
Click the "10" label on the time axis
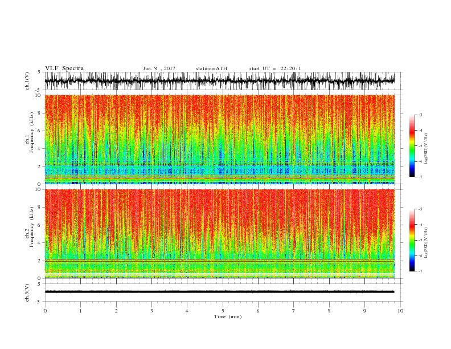(400, 311)
